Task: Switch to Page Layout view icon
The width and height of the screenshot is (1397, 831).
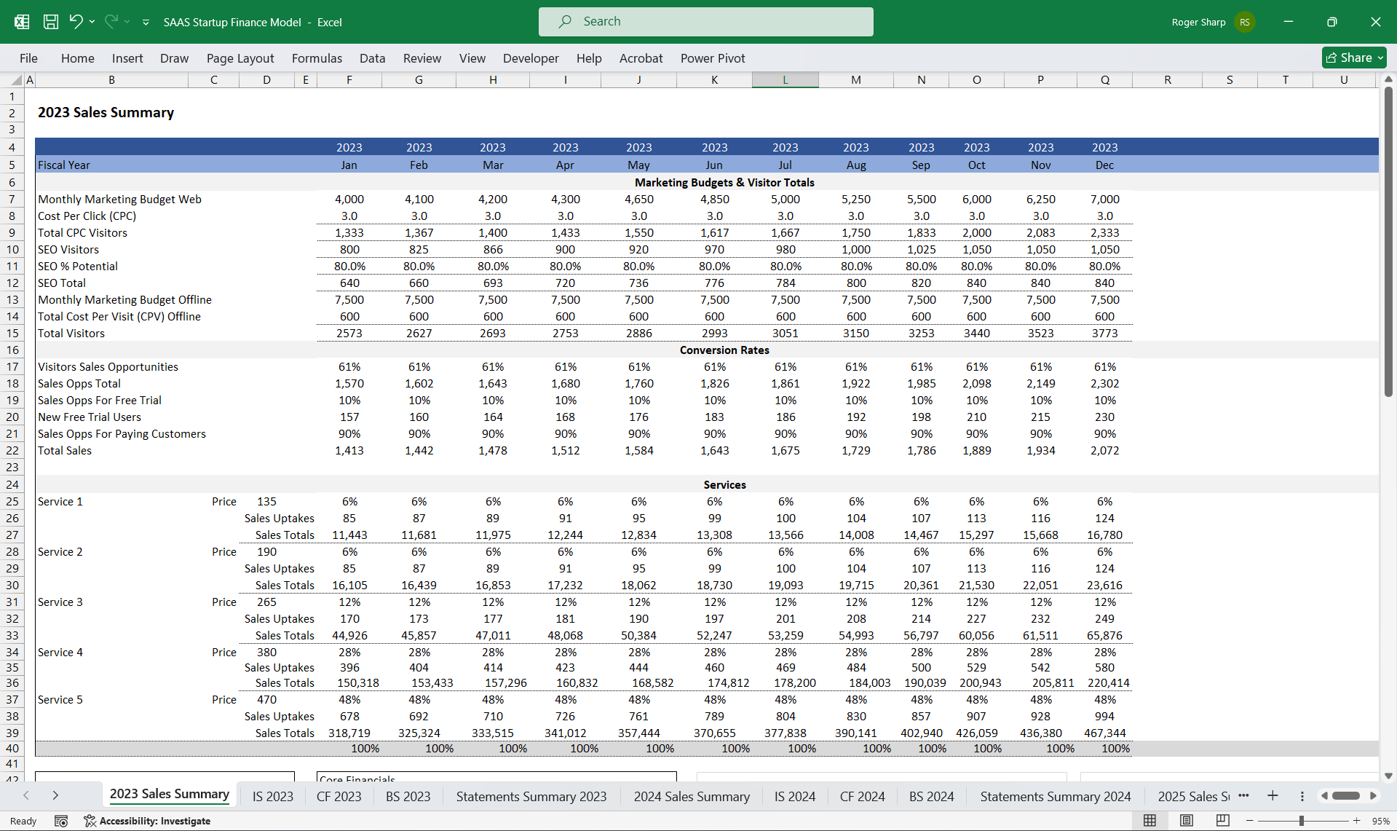Action: 1187,821
